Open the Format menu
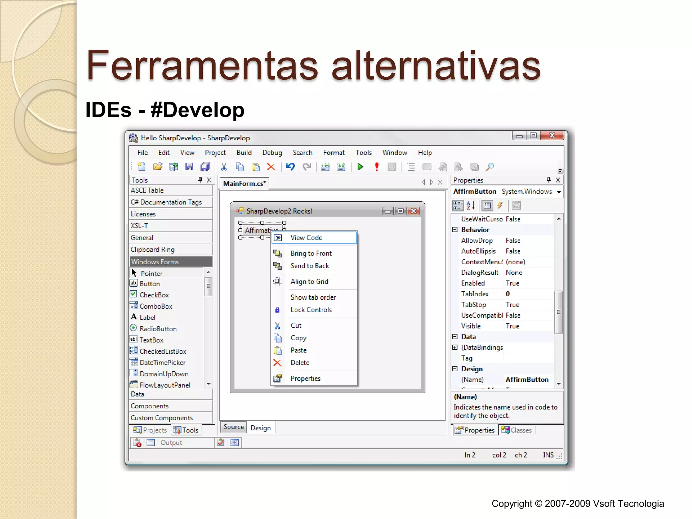The image size is (692, 519). [334, 152]
